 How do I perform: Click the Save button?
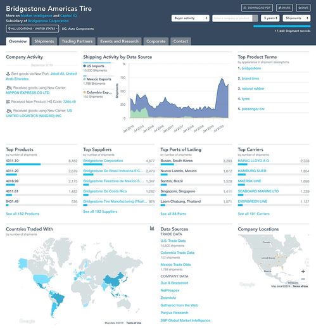tap(303, 8)
